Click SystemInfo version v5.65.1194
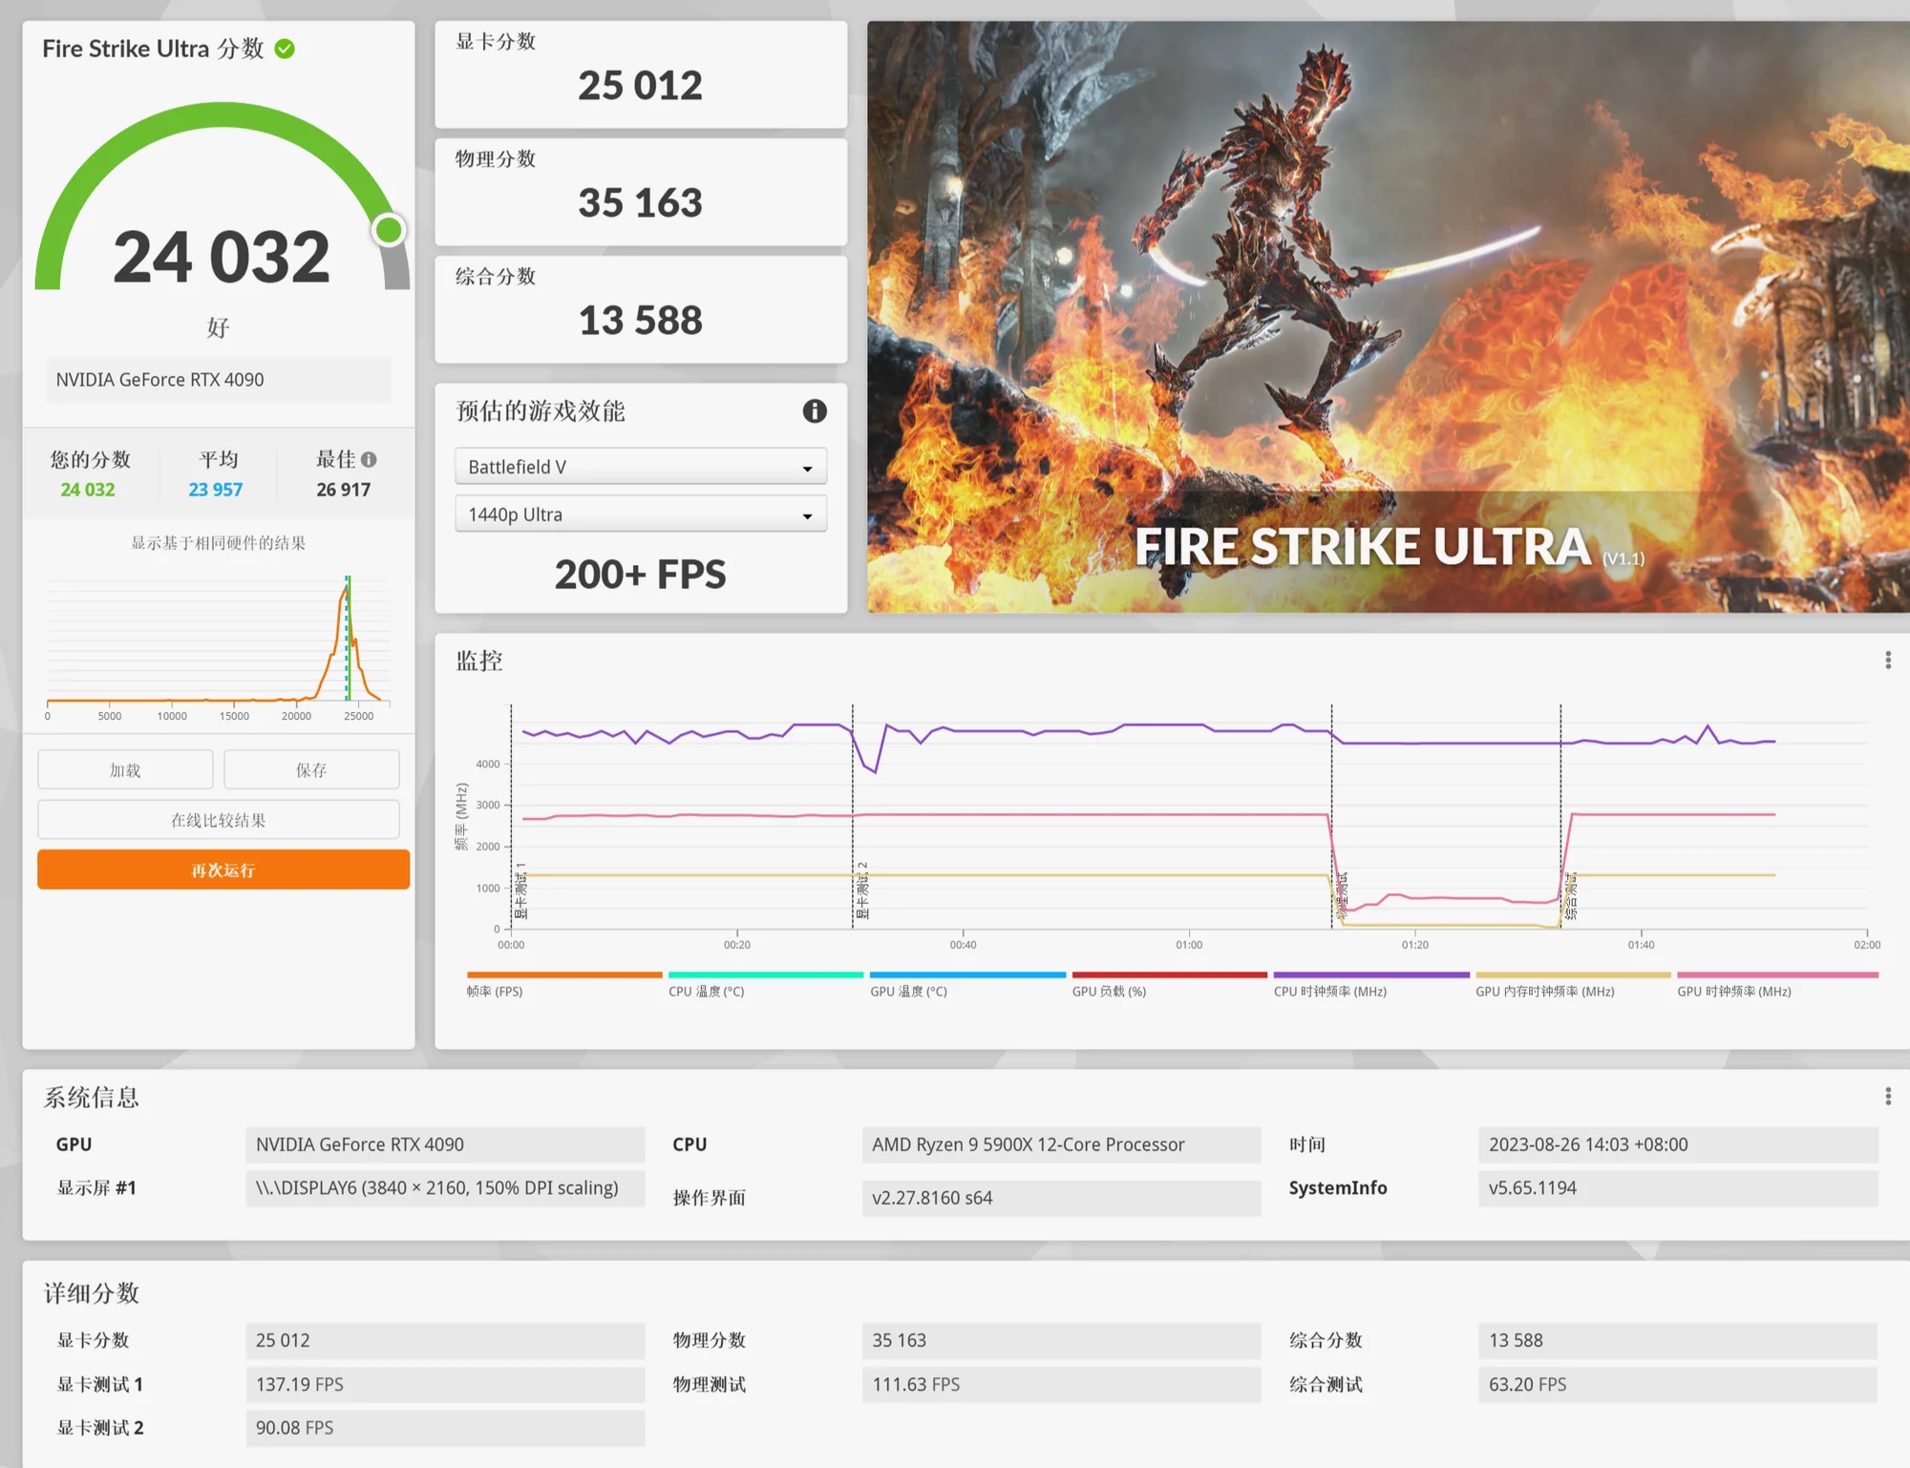Image resolution: width=1910 pixels, height=1468 pixels. point(1678,1188)
